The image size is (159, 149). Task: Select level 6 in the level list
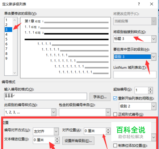[6, 44]
